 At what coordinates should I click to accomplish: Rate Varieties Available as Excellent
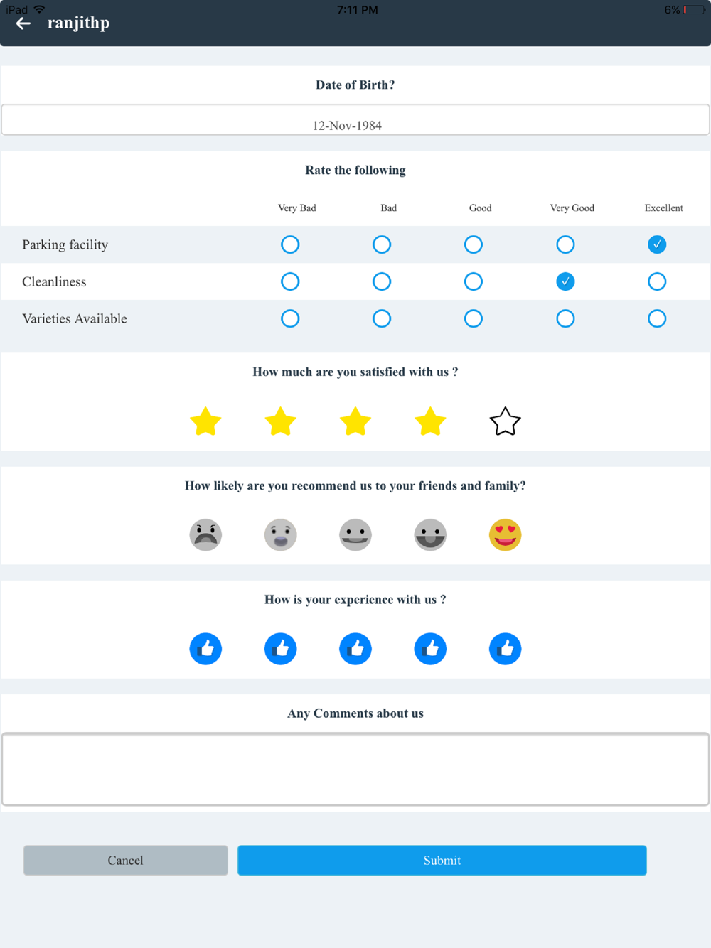(657, 318)
